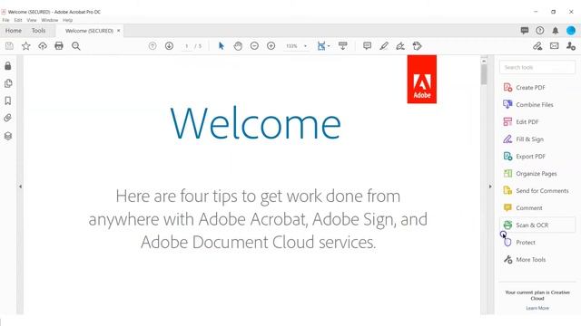The width and height of the screenshot is (581, 326).
Task: Switch to the Tools tab
Action: [38, 30]
